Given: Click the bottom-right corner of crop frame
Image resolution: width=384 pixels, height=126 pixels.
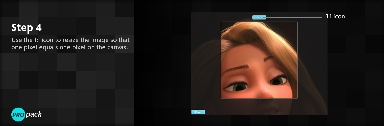Looking at the screenshot, I should click(297, 98).
